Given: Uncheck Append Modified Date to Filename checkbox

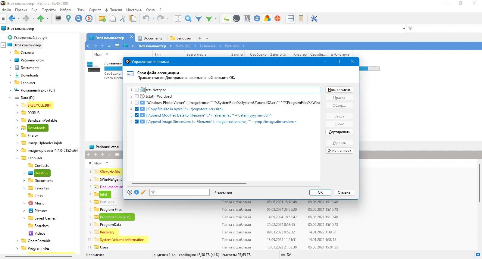Looking at the screenshot, I should coord(137,115).
